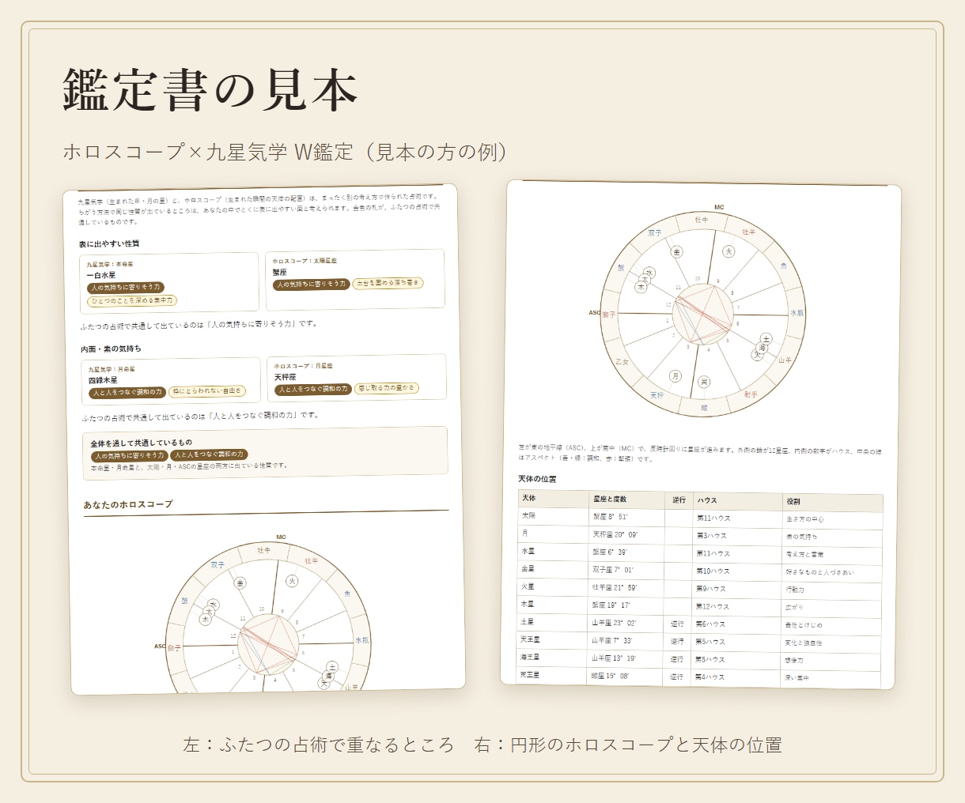Viewport: 965px width, 803px height.
Task: Click 蟹座 in the 太陽星座 card
Action: (279, 272)
